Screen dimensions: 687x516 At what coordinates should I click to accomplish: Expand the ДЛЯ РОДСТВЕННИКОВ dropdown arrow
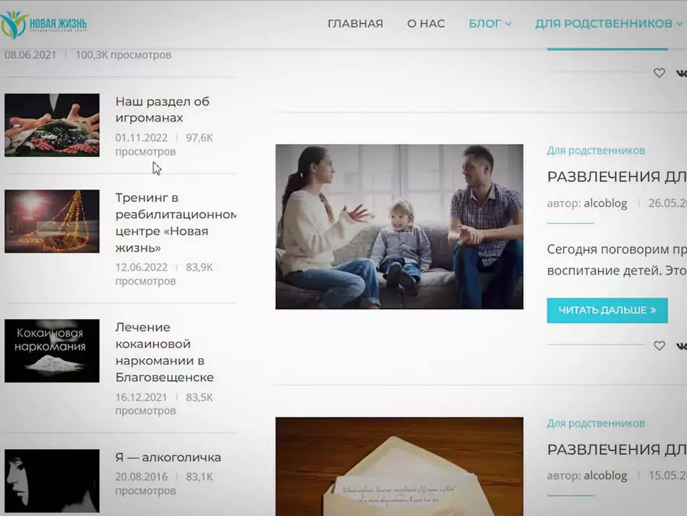pyautogui.click(x=680, y=24)
